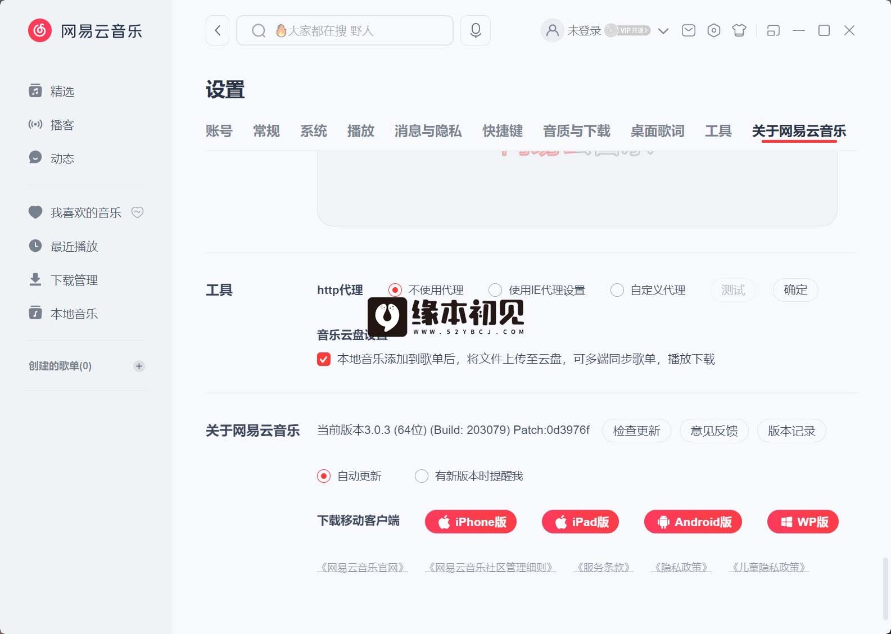Download the iPad版 client
The width and height of the screenshot is (891, 634).
coord(580,522)
